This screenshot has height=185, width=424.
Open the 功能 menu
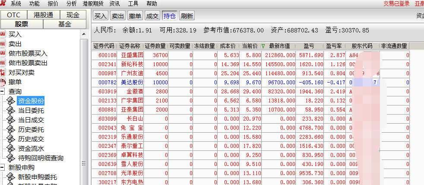(x=35, y=3)
